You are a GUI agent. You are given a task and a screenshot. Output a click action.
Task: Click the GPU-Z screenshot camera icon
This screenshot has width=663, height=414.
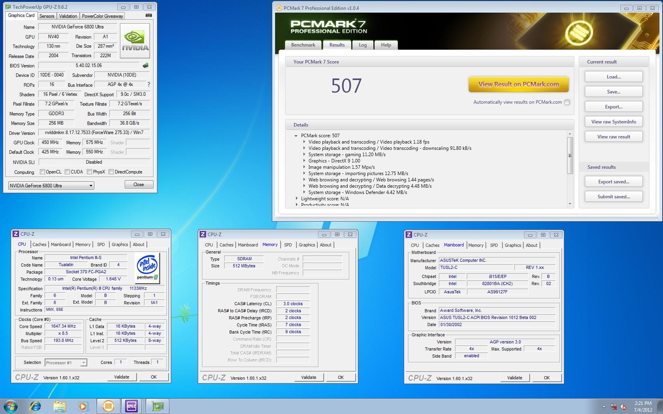148,16
